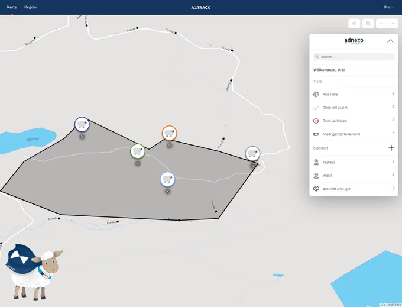Click the low battery icon
Viewport: 402px width, 307px height.
(316, 134)
